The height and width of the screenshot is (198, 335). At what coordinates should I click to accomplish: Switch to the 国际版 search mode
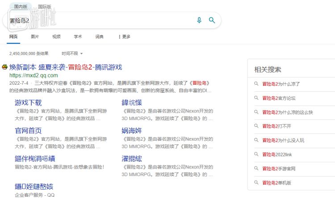coord(44,7)
